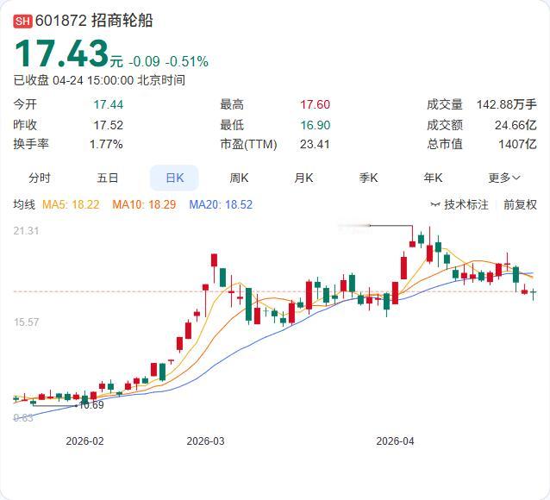Screen dimensions: 550x500
Task: Click the last candlestick on the chart
Action: (533, 294)
